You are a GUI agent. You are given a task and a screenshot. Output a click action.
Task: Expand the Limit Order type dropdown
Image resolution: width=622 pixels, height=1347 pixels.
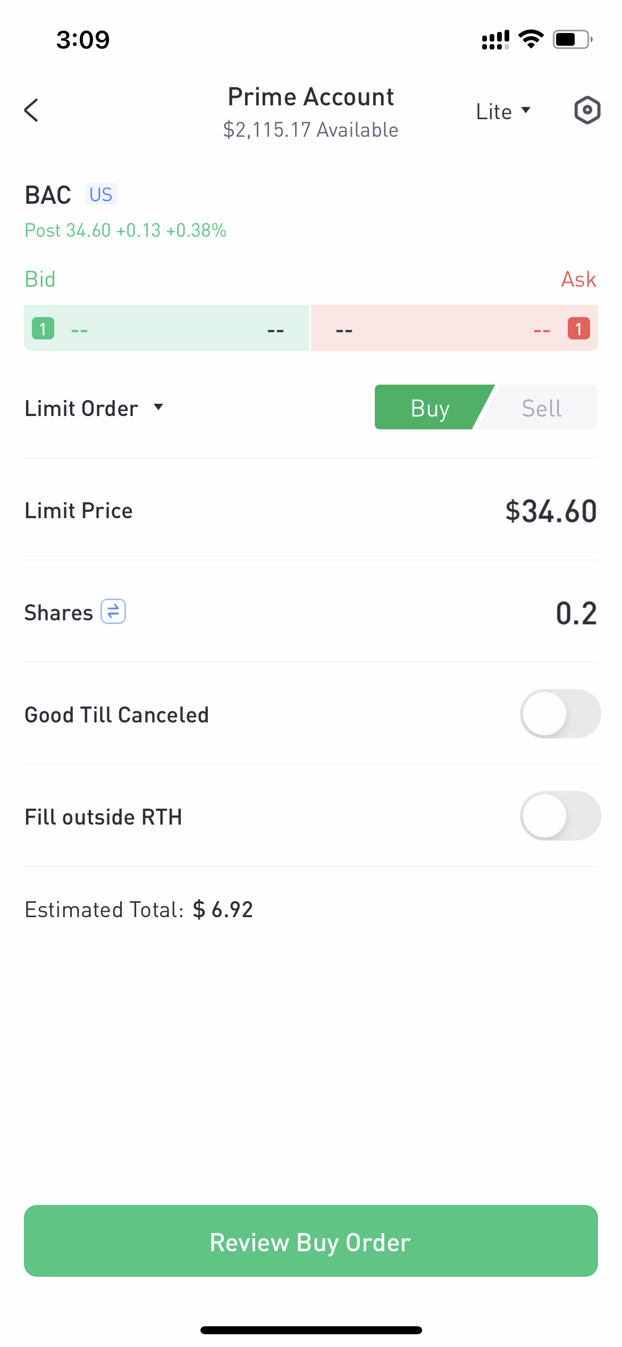tap(94, 409)
